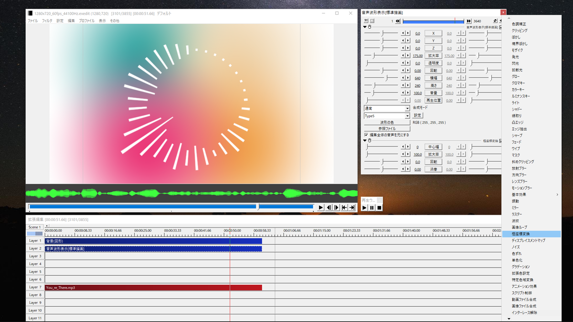Click the 渦巻 parameter button
Screen dimensions: 573x322
coord(434,169)
